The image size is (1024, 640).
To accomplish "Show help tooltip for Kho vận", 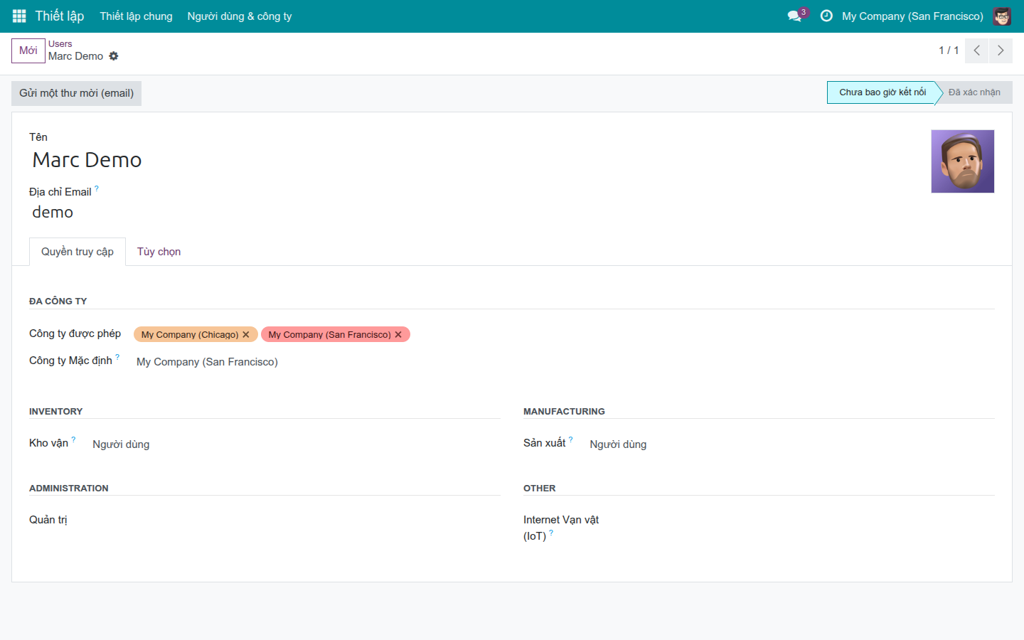I will (x=73, y=439).
